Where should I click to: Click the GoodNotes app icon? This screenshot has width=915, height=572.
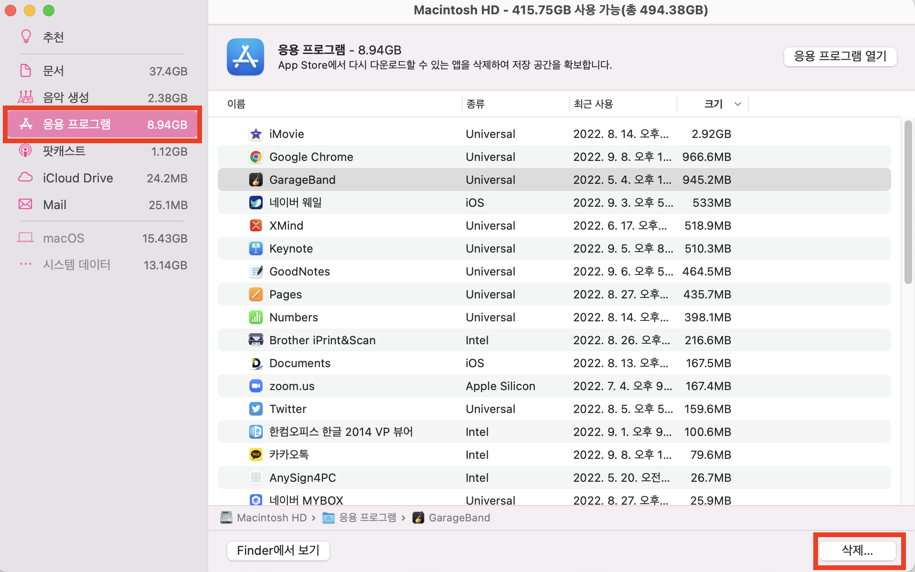pos(256,272)
